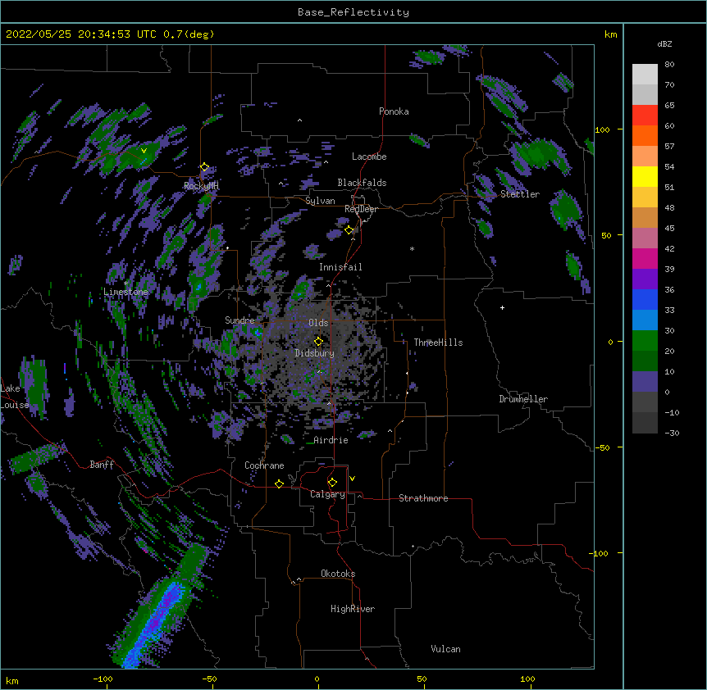
Task: Click the Drumheller label
Action: [523, 399]
